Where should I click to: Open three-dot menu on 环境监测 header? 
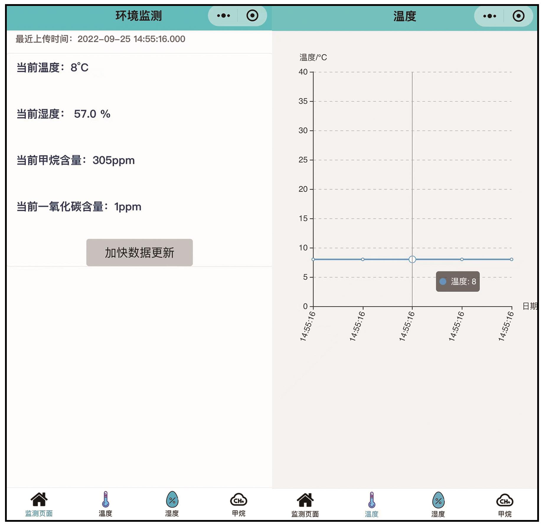click(x=223, y=16)
